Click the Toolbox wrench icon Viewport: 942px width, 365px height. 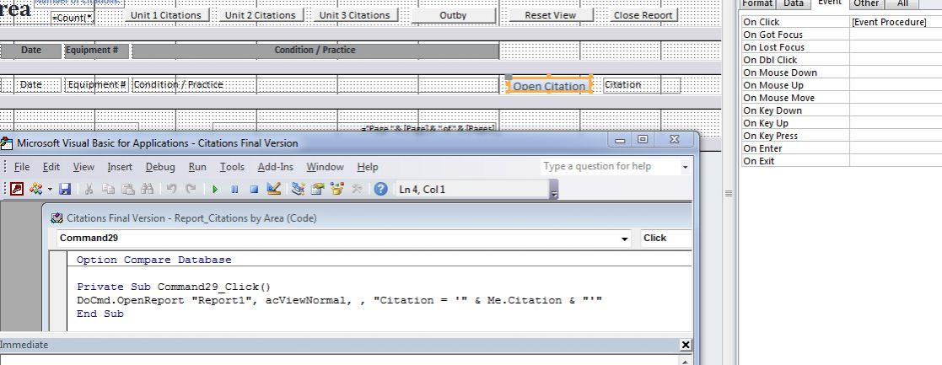(356, 189)
